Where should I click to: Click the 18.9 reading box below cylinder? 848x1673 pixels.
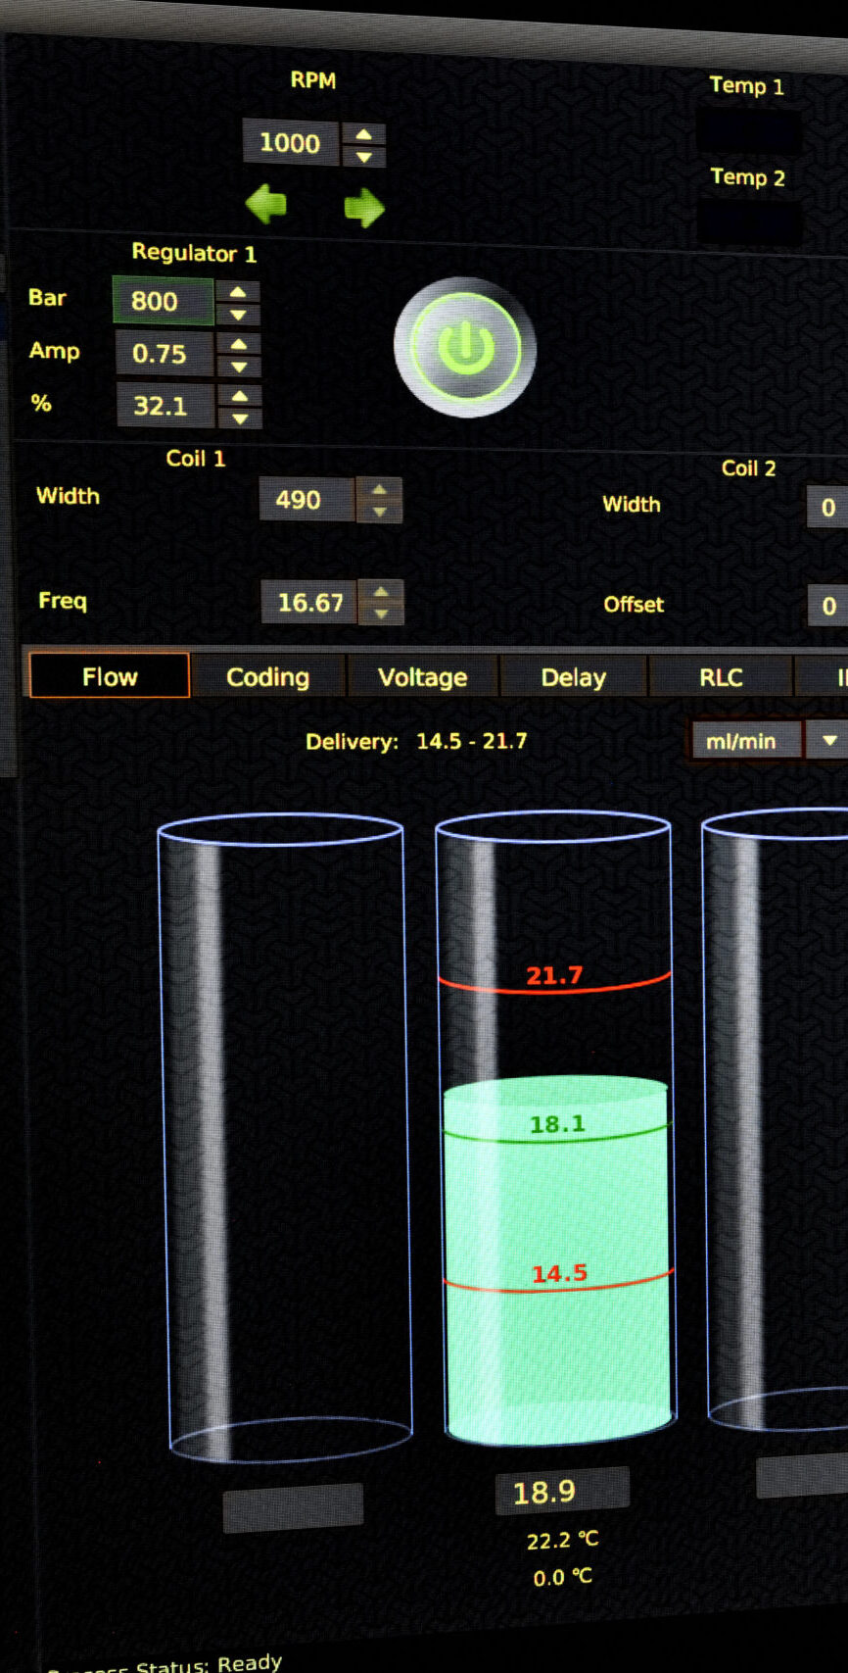point(561,1491)
